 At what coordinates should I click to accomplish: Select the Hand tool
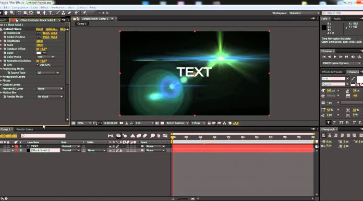(x=6, y=13)
